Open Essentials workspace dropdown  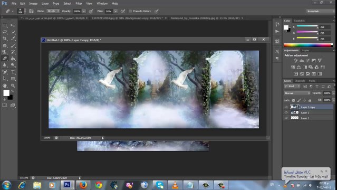pyautogui.click(x=321, y=11)
